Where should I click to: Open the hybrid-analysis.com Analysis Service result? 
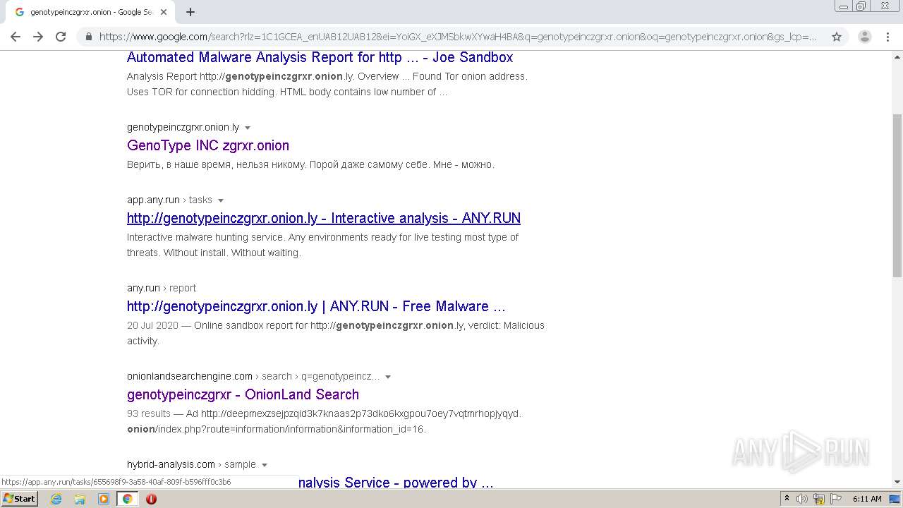[395, 483]
